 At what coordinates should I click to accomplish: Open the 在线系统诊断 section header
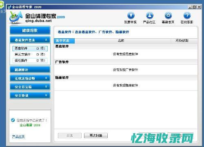pos(30,78)
